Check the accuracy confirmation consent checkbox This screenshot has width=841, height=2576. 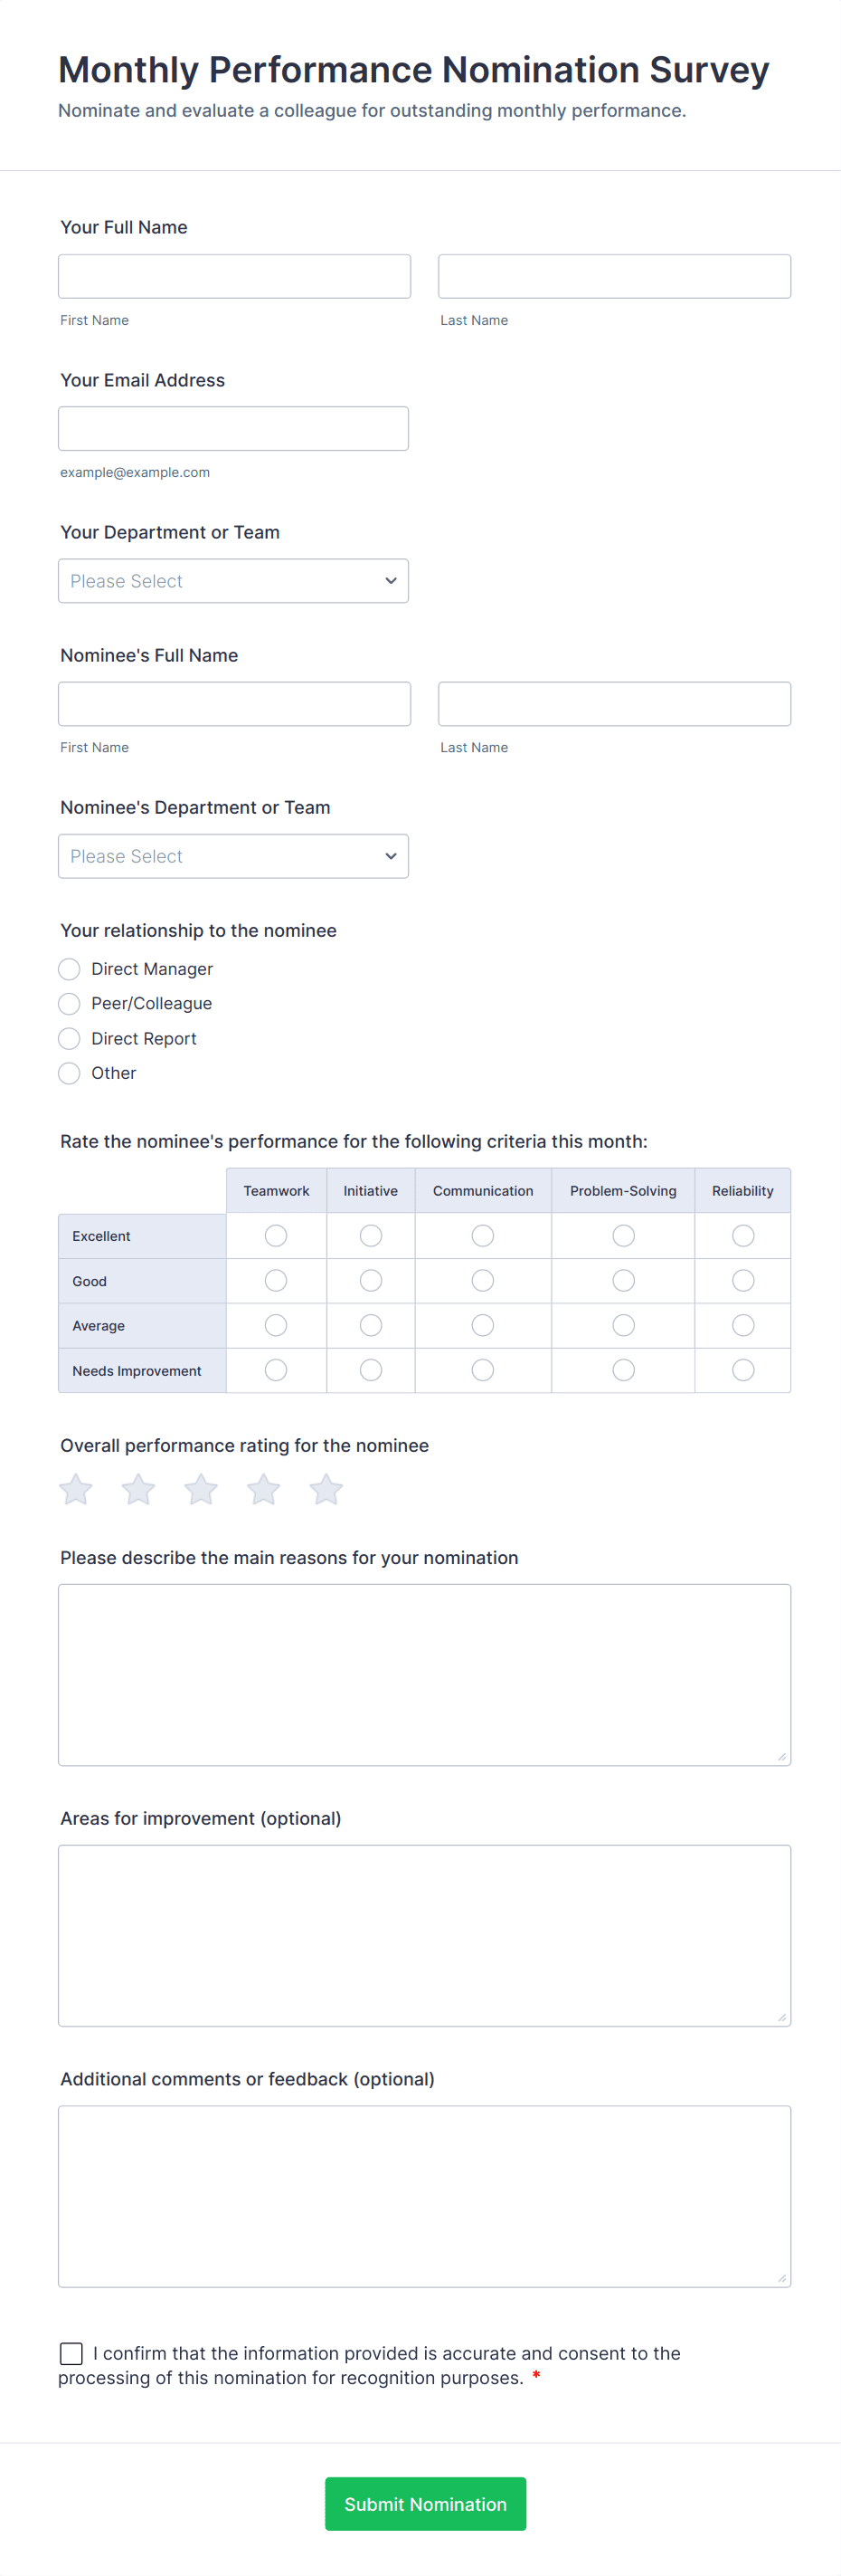71,2353
